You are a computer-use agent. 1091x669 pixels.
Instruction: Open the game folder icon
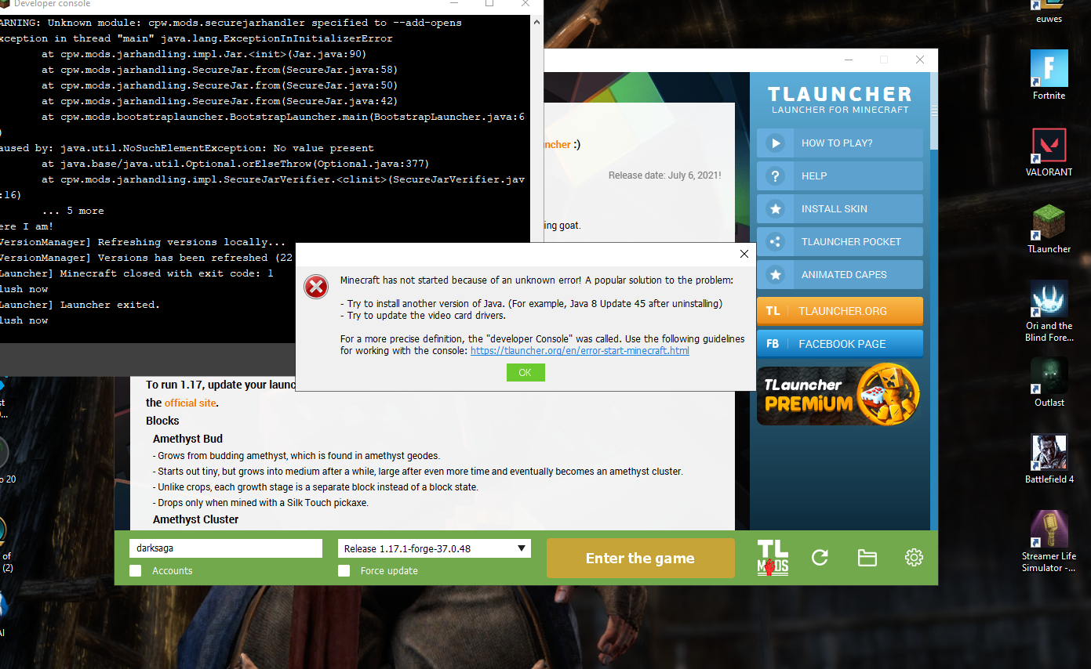point(867,558)
